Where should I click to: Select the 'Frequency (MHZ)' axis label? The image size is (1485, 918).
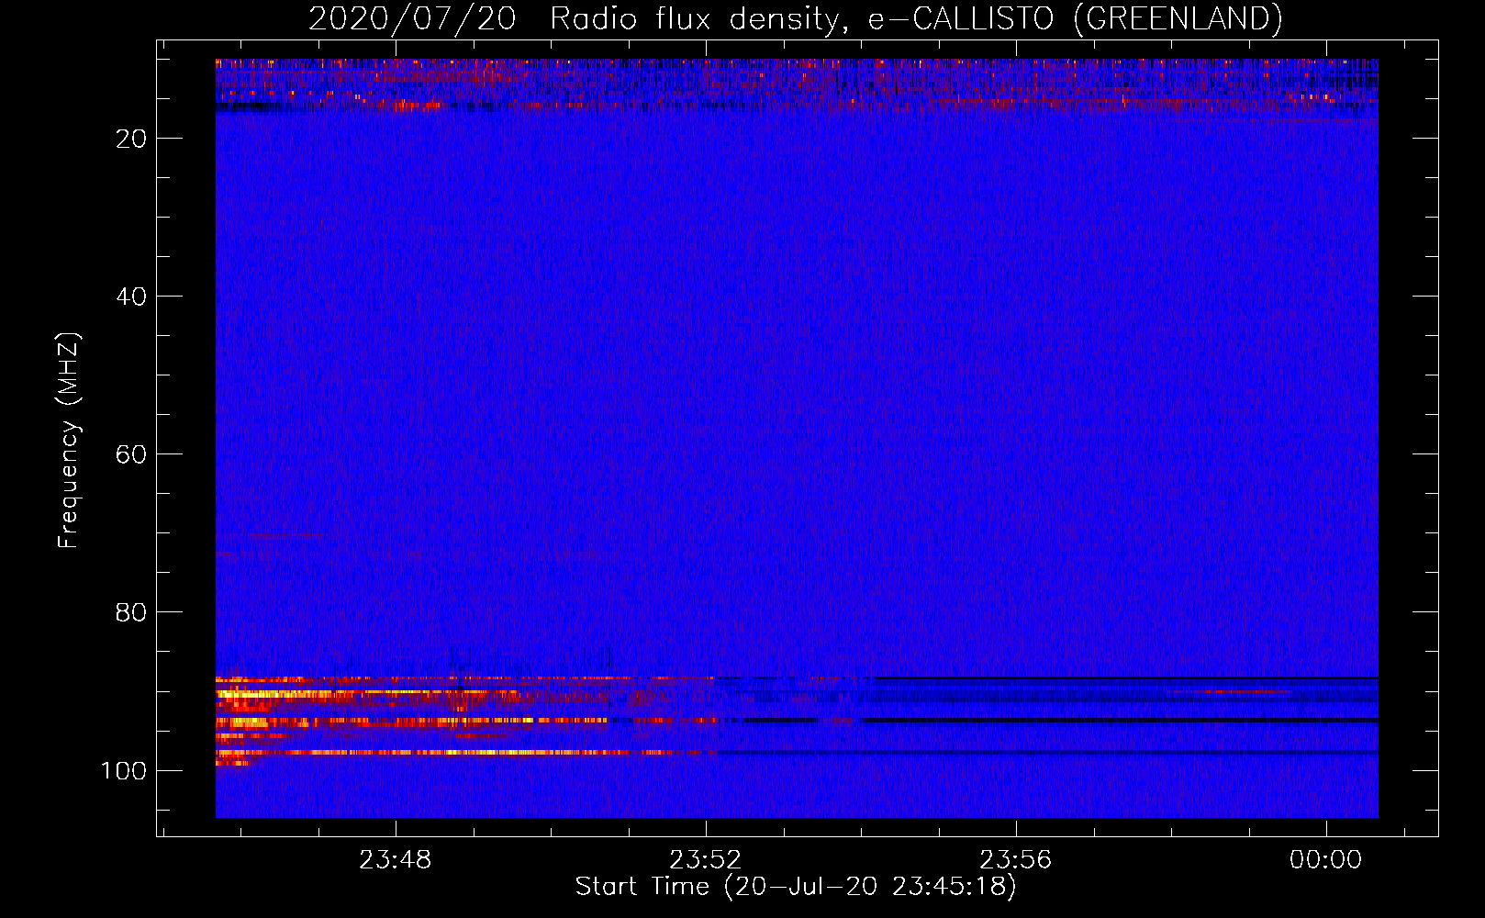coord(69,440)
